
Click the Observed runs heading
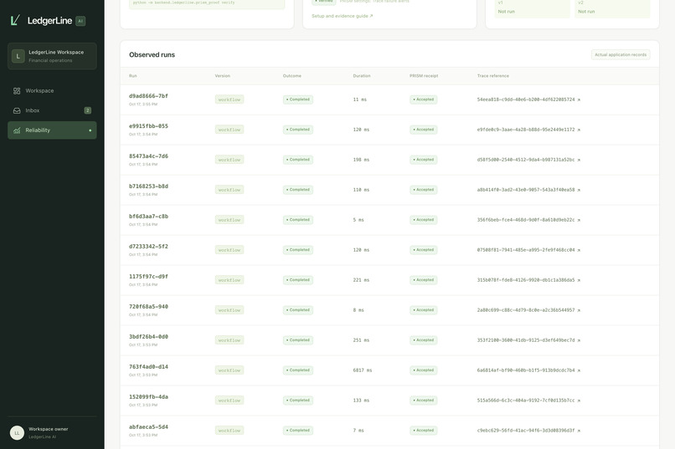pyautogui.click(x=152, y=54)
